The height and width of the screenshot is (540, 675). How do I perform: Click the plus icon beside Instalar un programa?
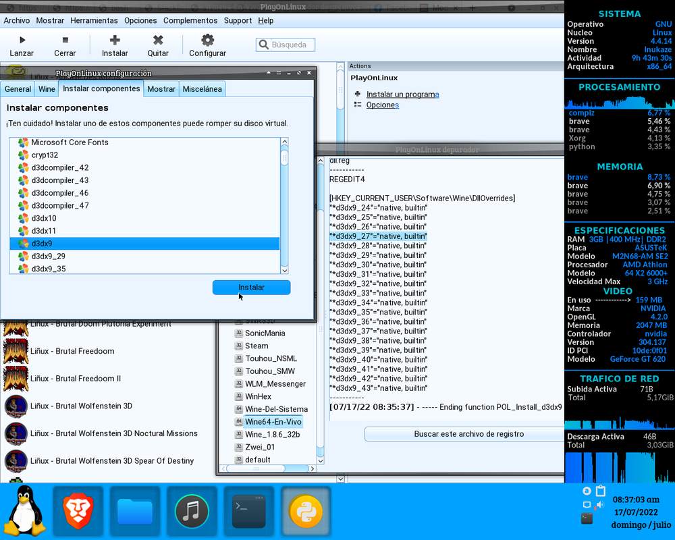point(357,94)
